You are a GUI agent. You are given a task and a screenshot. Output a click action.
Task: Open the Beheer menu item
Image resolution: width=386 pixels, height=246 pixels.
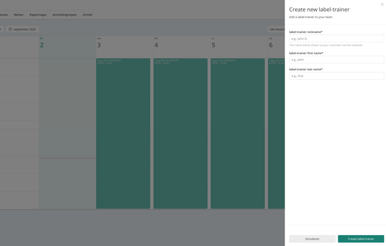point(18,15)
